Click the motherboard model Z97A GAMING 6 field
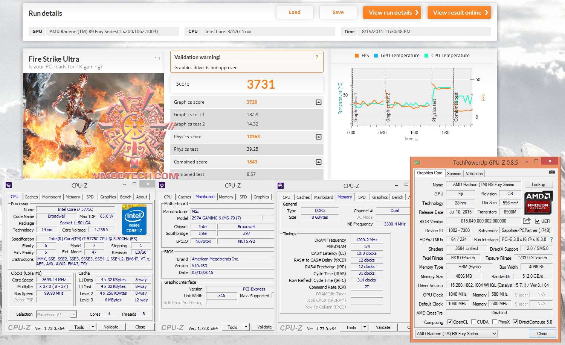The image size is (565, 345). point(226,218)
